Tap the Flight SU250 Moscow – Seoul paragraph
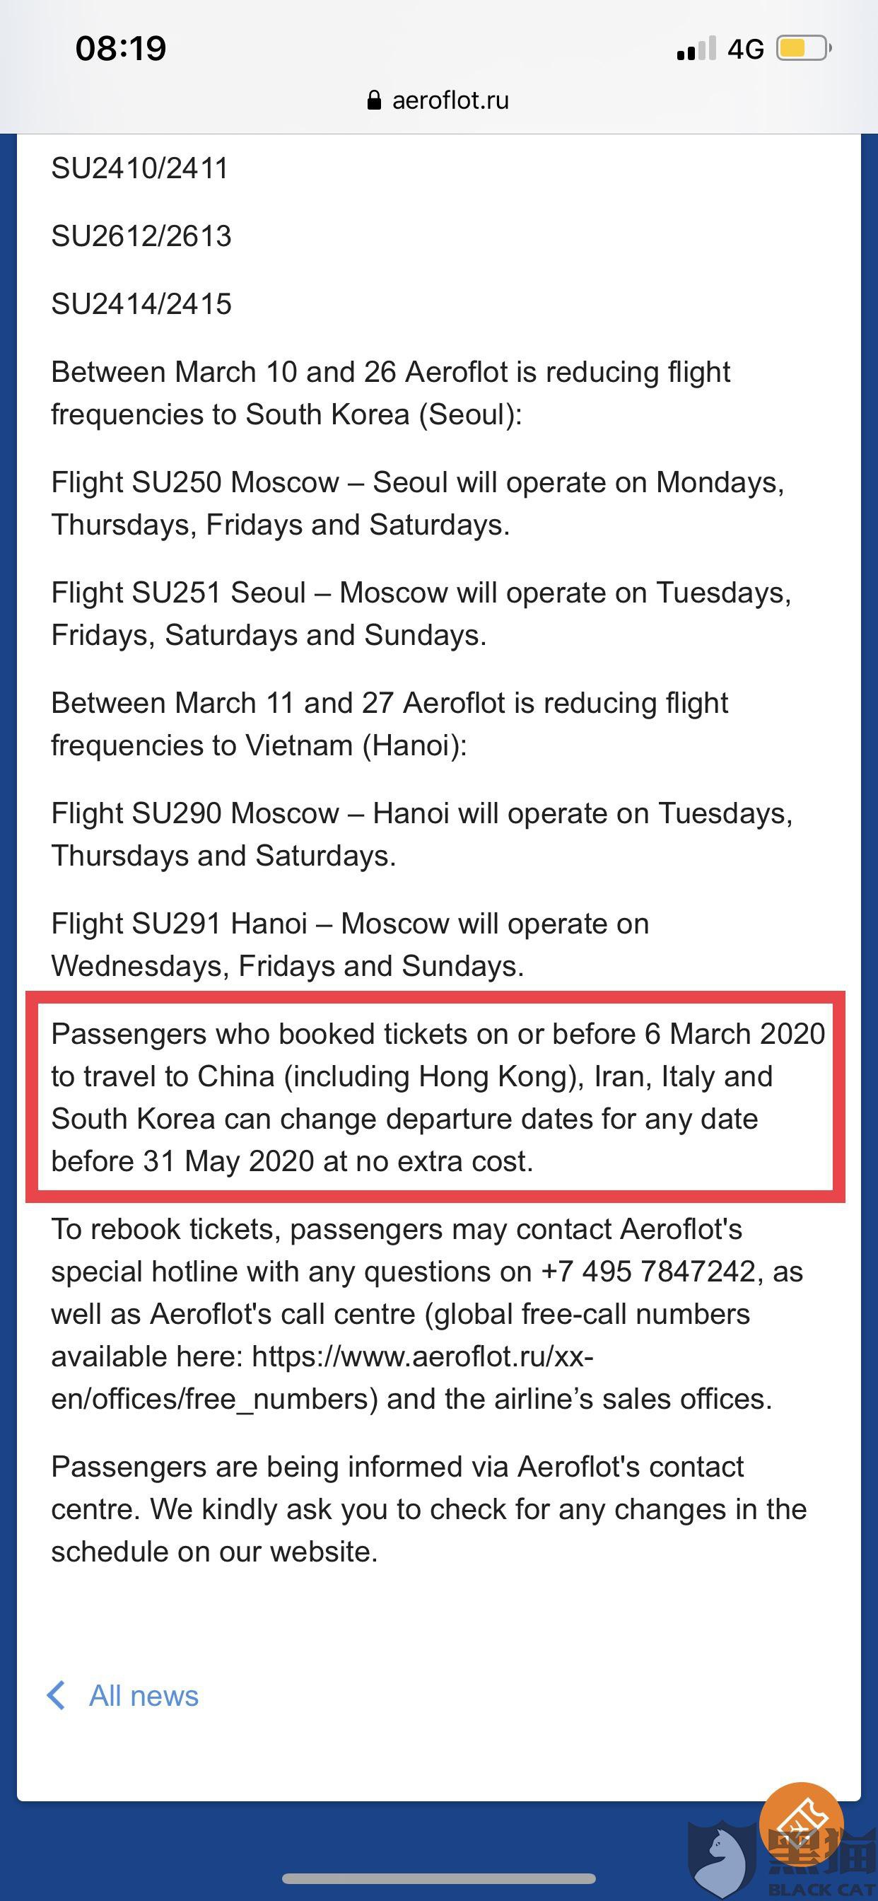Image resolution: width=878 pixels, height=1901 pixels. 418,504
